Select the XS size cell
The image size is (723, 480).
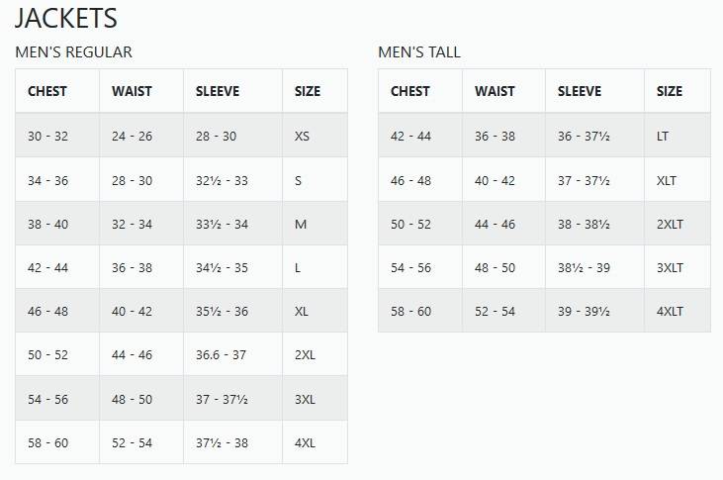(303, 136)
